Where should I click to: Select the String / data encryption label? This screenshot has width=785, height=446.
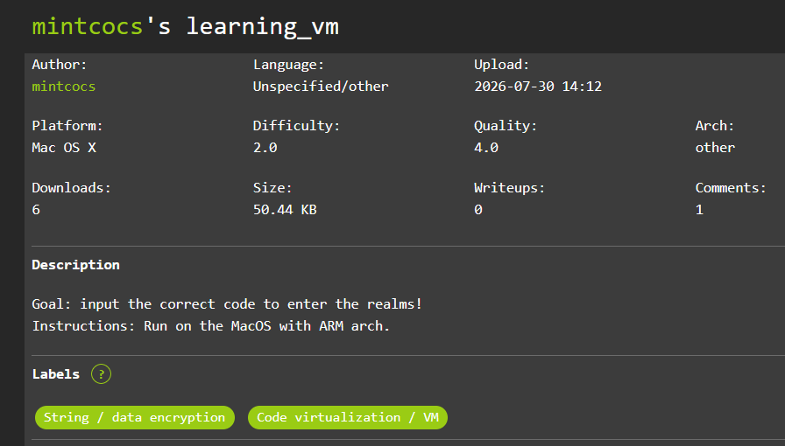click(x=135, y=417)
